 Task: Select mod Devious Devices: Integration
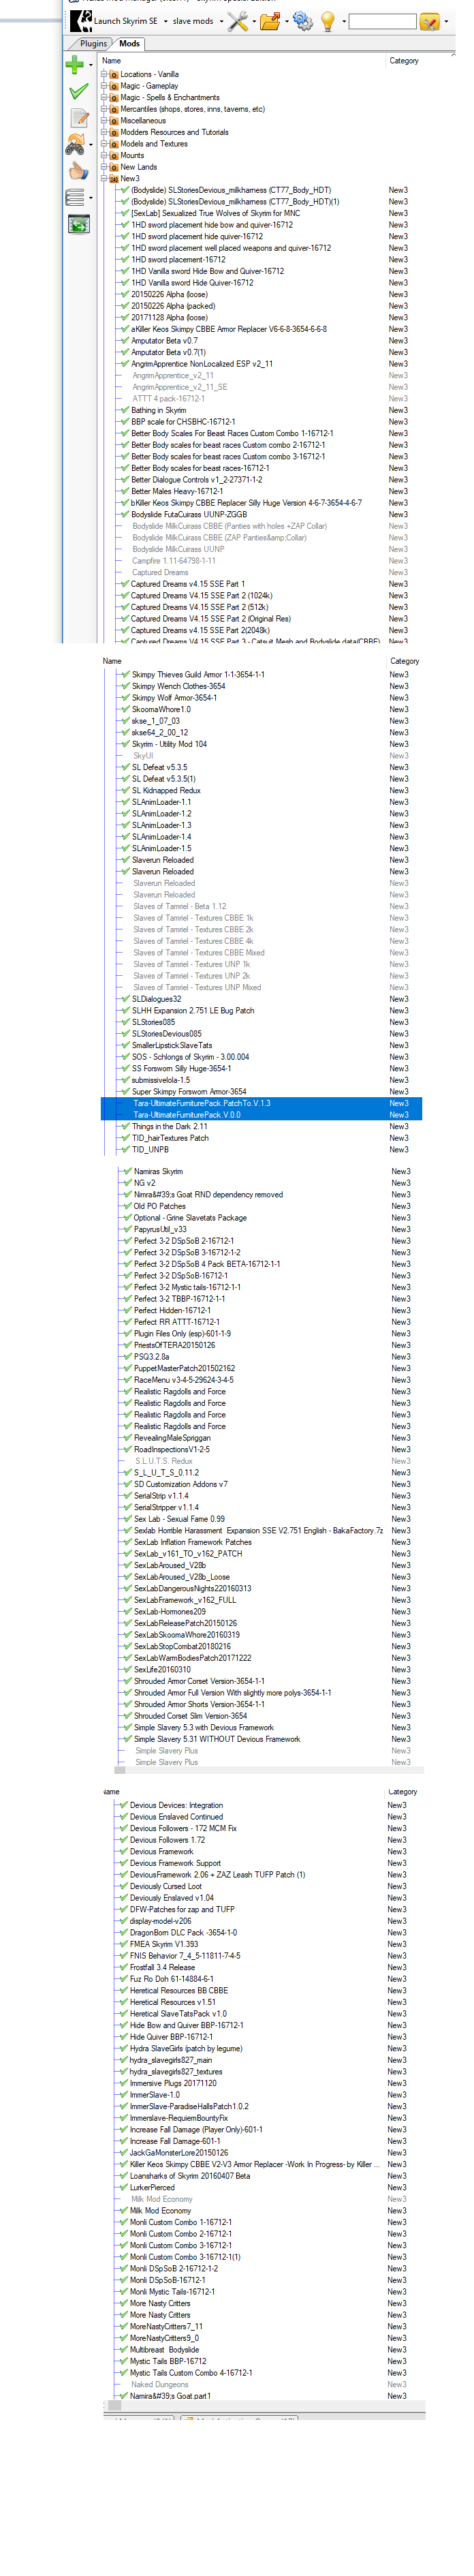pos(176,1805)
